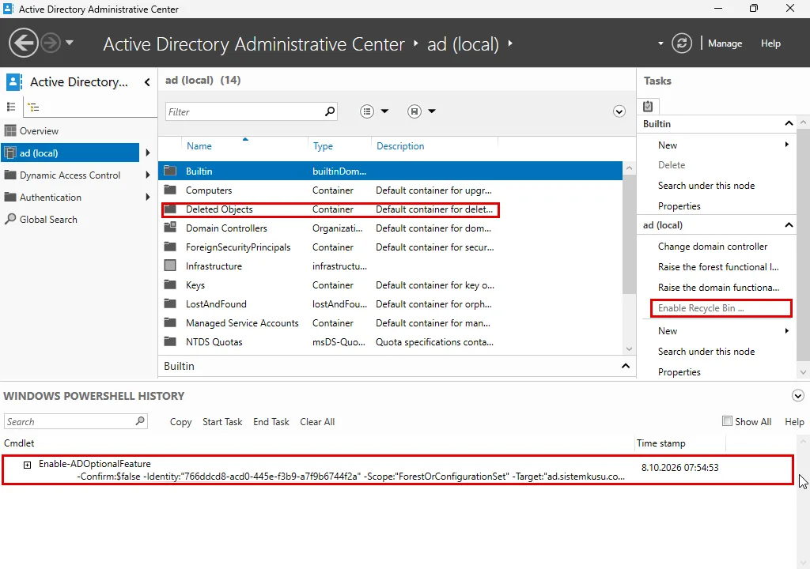Select NTDS Quotas container icon
This screenshot has height=569, width=810.
tap(170, 342)
